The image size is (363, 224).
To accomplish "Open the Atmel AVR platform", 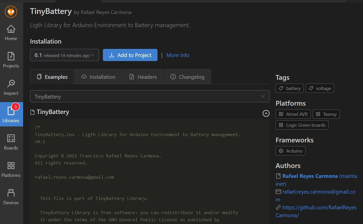I will pos(293,114).
